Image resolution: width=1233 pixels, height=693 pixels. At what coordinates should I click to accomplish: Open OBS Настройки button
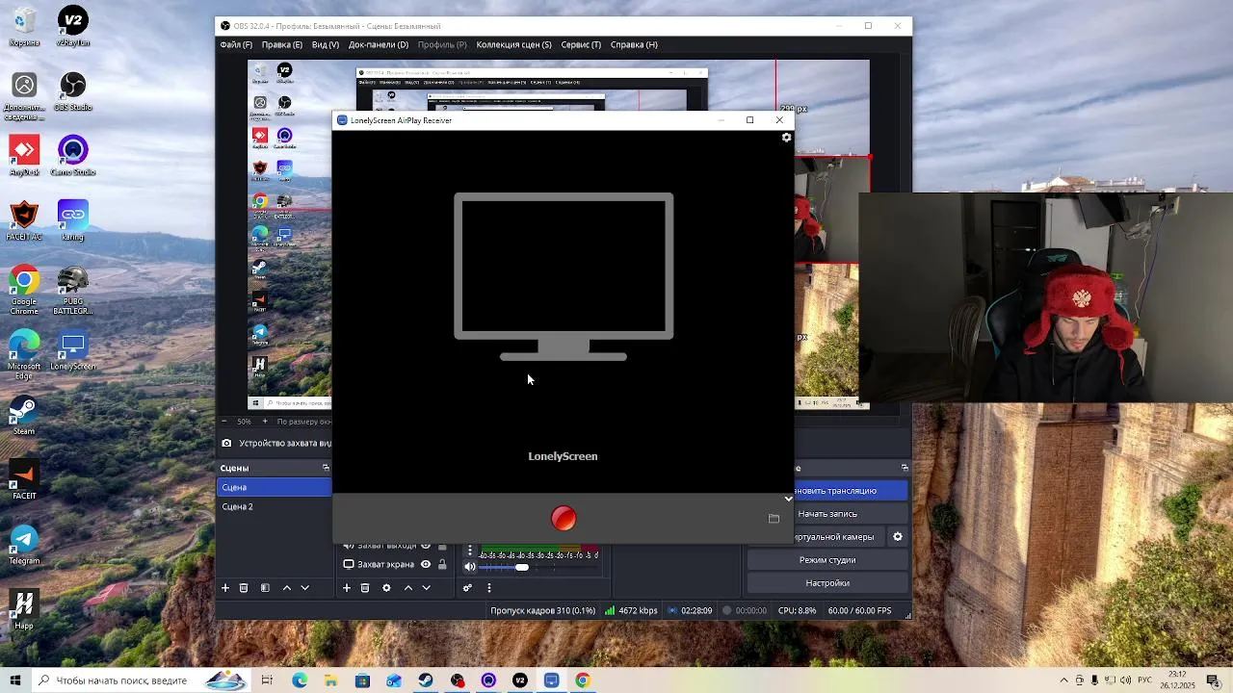[x=827, y=583]
